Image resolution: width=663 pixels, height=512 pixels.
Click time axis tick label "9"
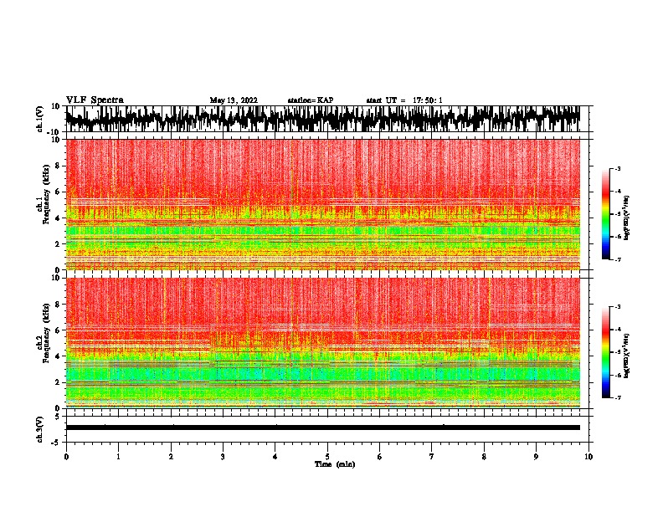[536, 457]
